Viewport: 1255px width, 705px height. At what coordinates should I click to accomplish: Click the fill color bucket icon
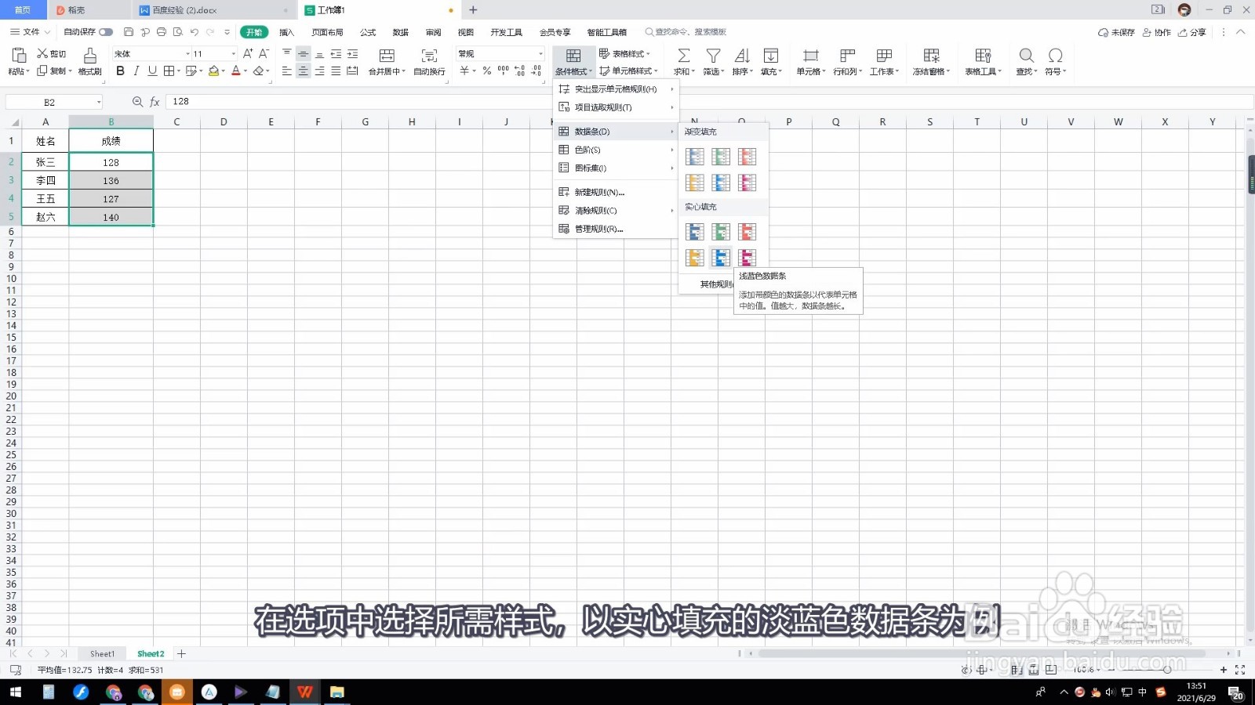pyautogui.click(x=213, y=70)
